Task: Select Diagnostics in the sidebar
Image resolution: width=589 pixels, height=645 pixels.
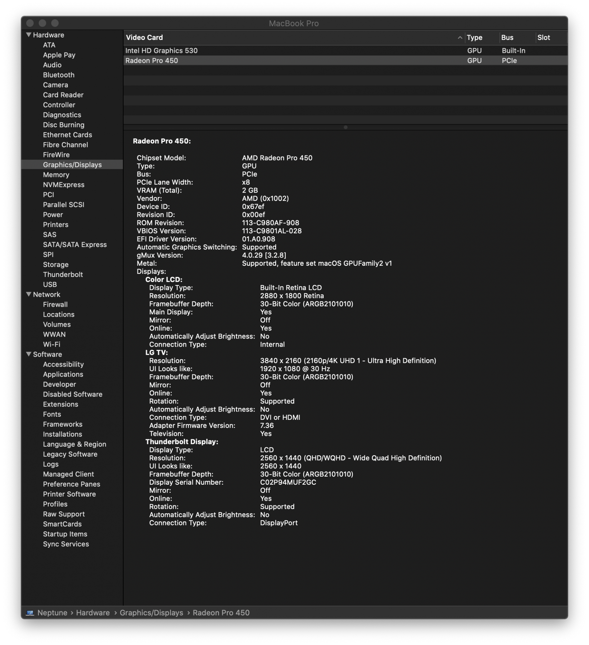Action: (62, 115)
